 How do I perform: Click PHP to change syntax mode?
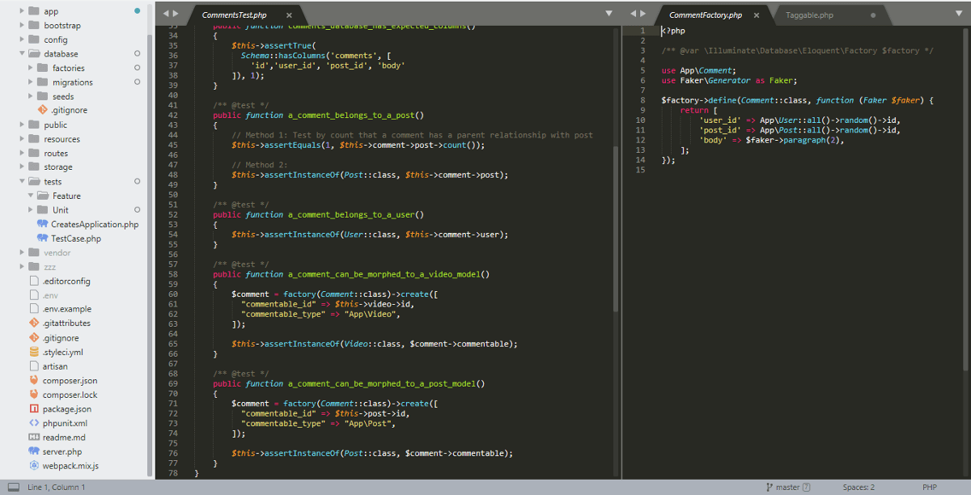929,487
